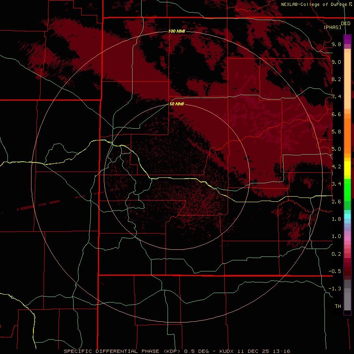Click the 4.2 value on the color scale
The width and height of the screenshot is (354, 354).
pyautogui.click(x=336, y=167)
